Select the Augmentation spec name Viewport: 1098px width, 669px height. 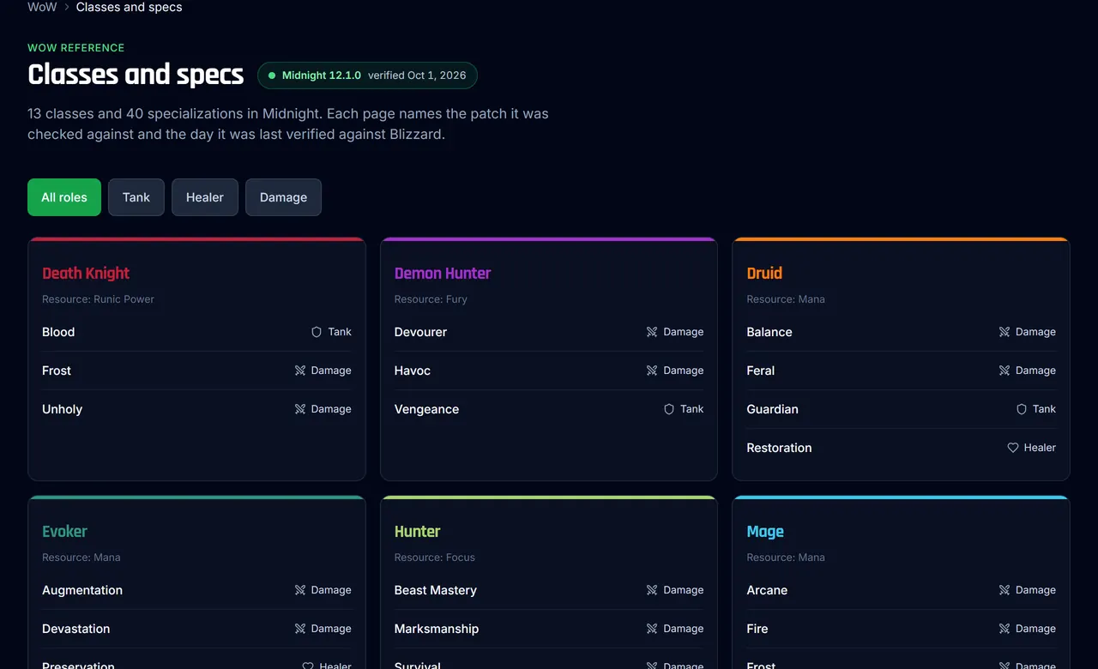pos(82,590)
